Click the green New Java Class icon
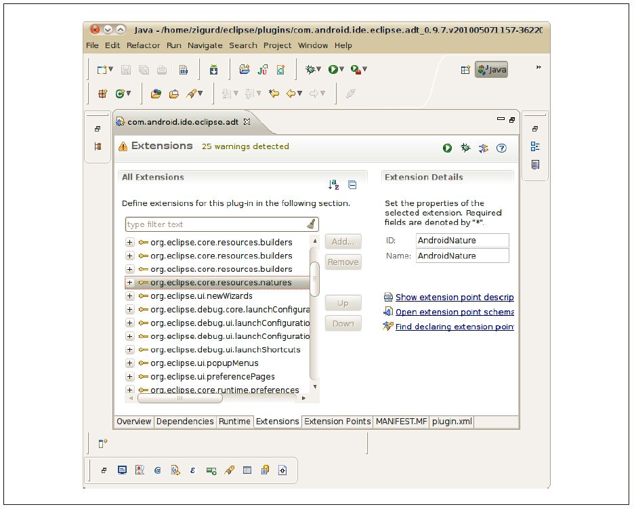Screen dimensions: 634x509 (x=120, y=94)
